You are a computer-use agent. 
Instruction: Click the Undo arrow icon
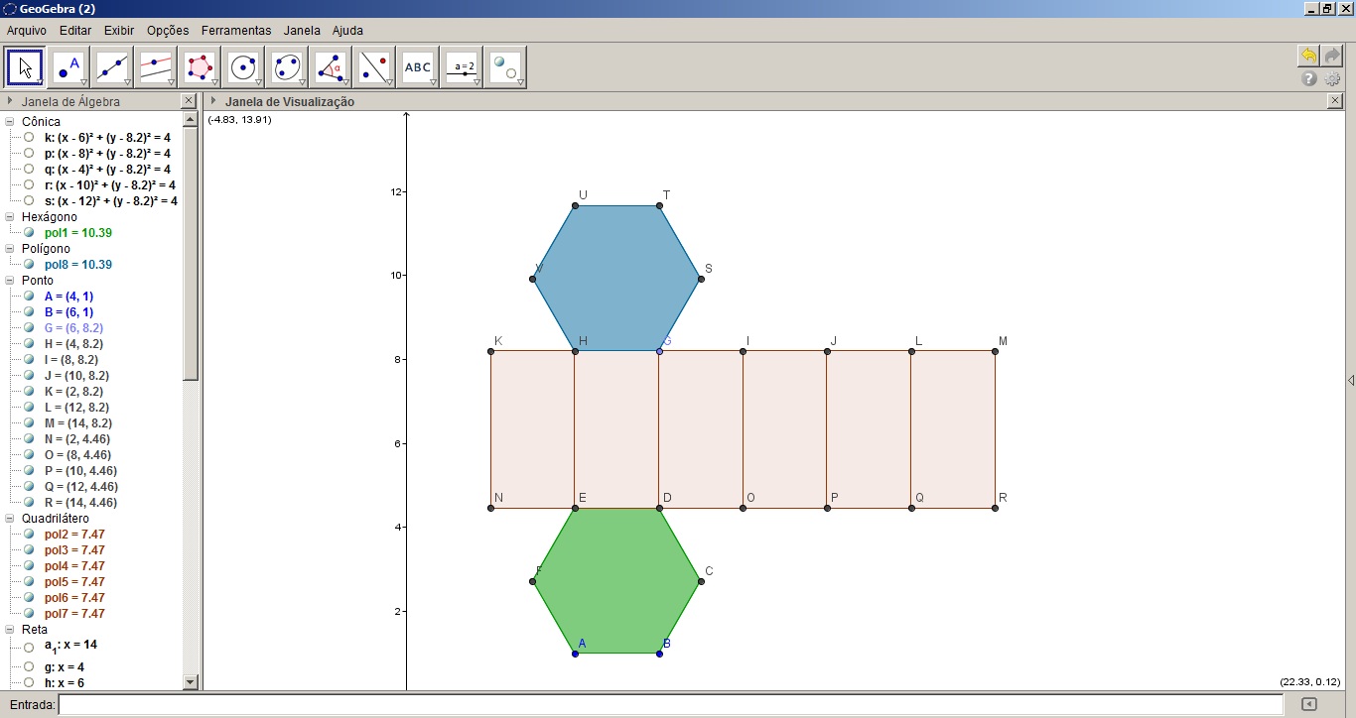pyautogui.click(x=1308, y=56)
